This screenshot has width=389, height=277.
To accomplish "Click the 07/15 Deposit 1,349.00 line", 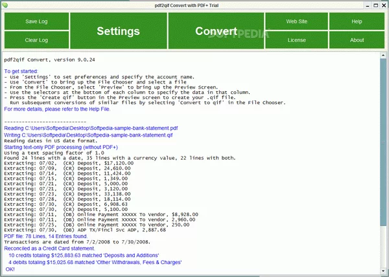I will [65, 179].
